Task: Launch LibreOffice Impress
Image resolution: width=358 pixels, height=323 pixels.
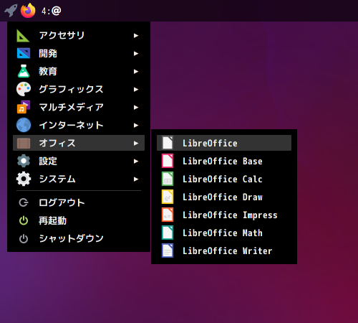Action: coord(224,215)
